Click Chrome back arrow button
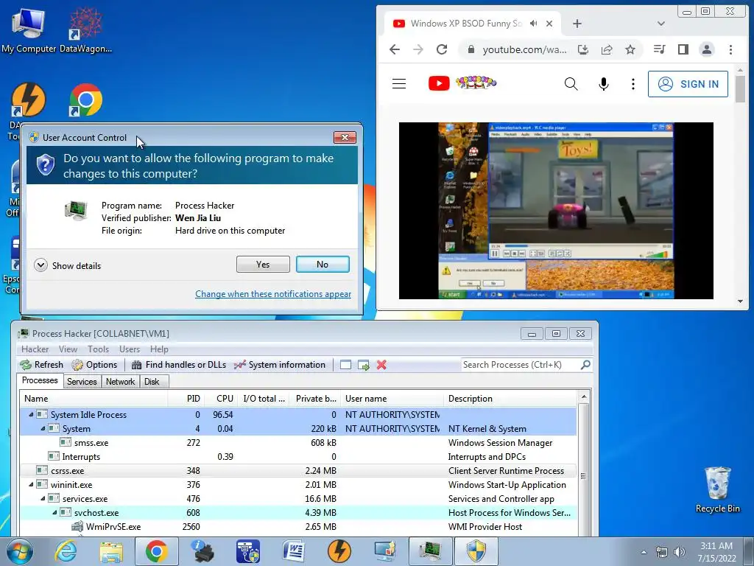The width and height of the screenshot is (754, 566). point(395,49)
